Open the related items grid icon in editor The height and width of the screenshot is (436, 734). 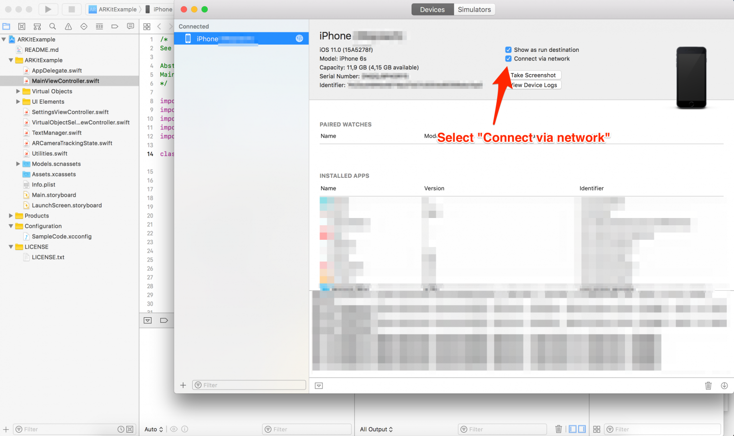[147, 27]
